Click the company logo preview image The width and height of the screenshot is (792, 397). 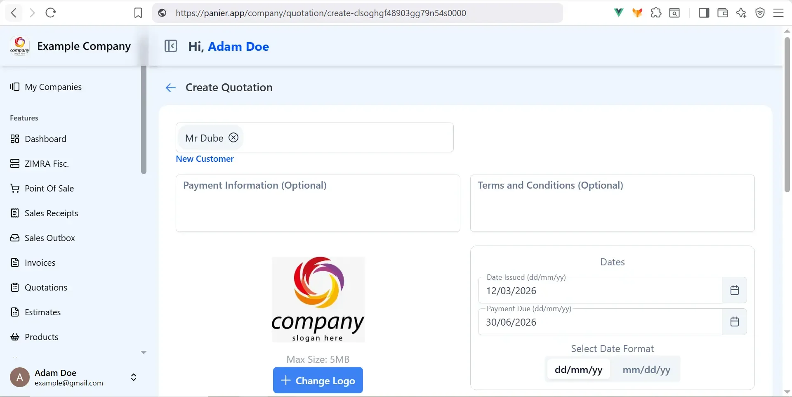tap(318, 300)
